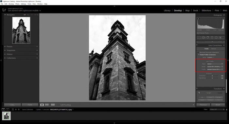Screen dimensions: 229x124
Task: Collapse the Navigator panel
Action: pyautogui.click(x=5, y=15)
